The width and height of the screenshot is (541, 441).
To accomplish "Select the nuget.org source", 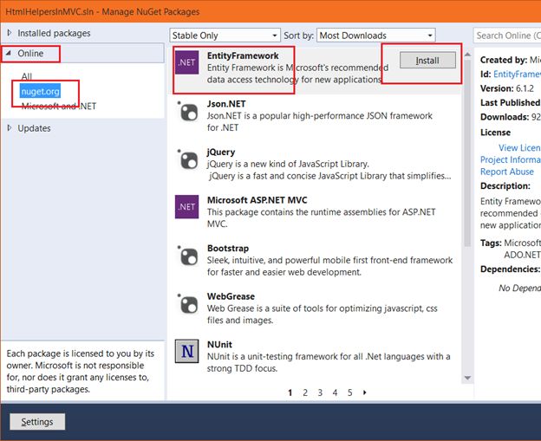I will point(41,91).
